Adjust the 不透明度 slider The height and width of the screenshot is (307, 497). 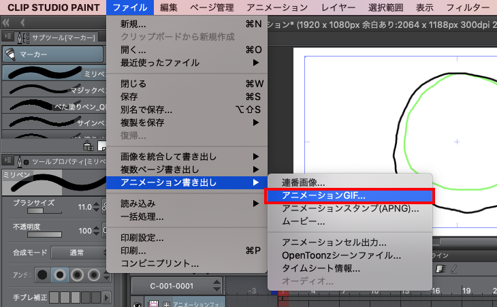(44, 234)
